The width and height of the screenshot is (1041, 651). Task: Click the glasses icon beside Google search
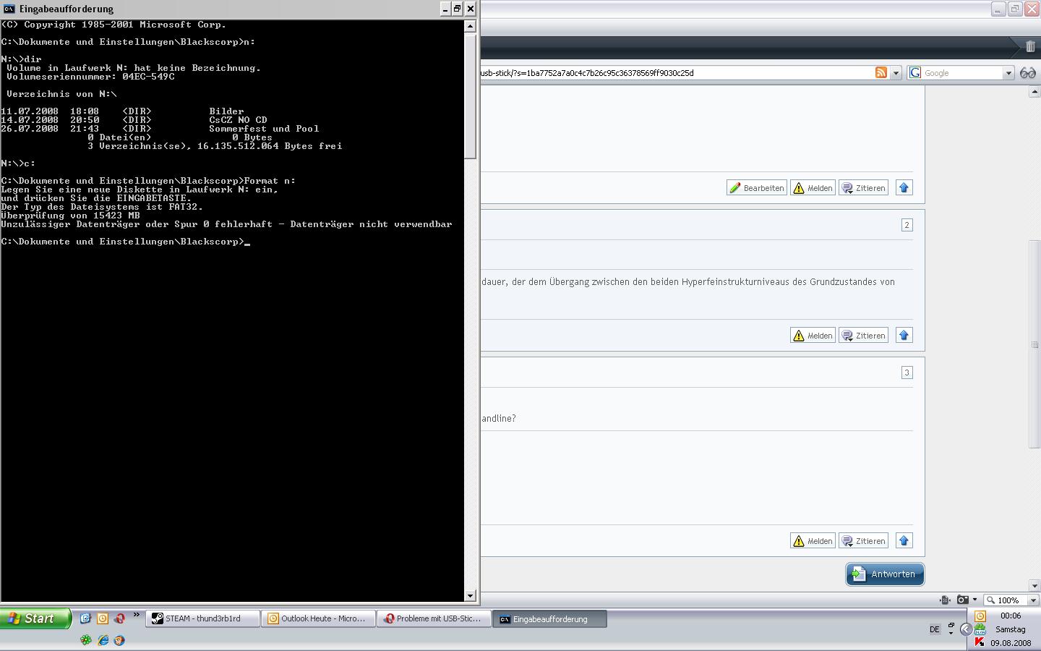pyautogui.click(x=1027, y=73)
